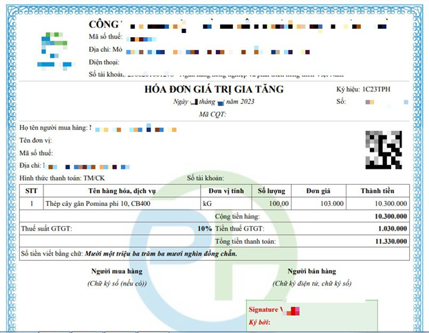Click the row number '1' in the STT column
The height and width of the screenshot is (333, 429).
pos(32,203)
